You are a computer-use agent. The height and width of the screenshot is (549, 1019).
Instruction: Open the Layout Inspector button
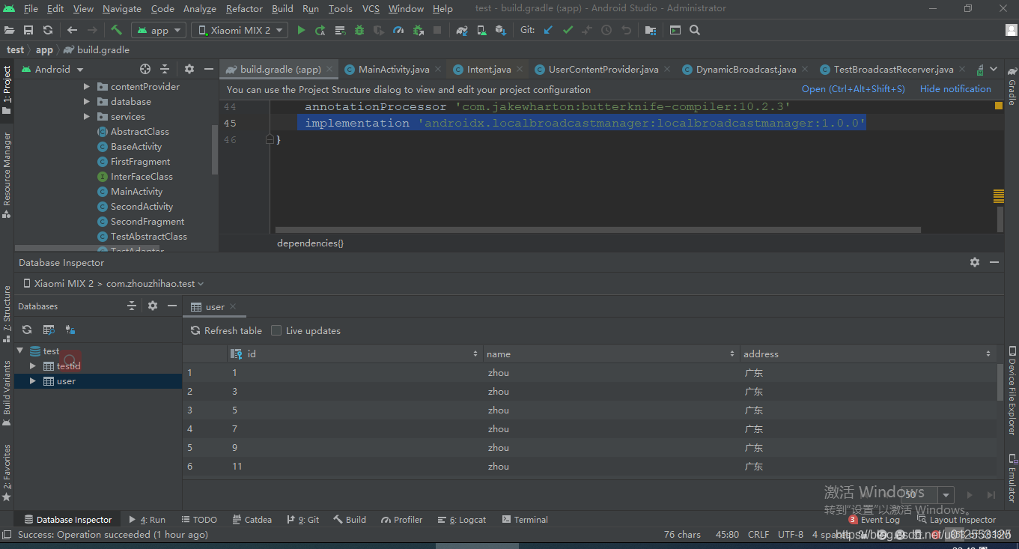[x=957, y=520]
